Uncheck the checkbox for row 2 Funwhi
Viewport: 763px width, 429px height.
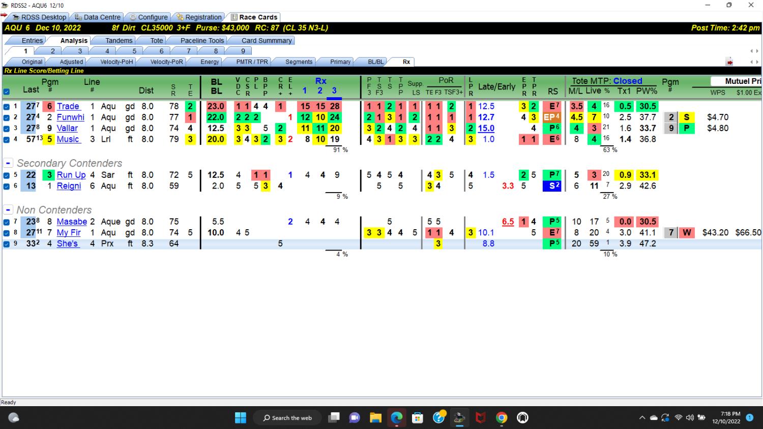(7, 117)
